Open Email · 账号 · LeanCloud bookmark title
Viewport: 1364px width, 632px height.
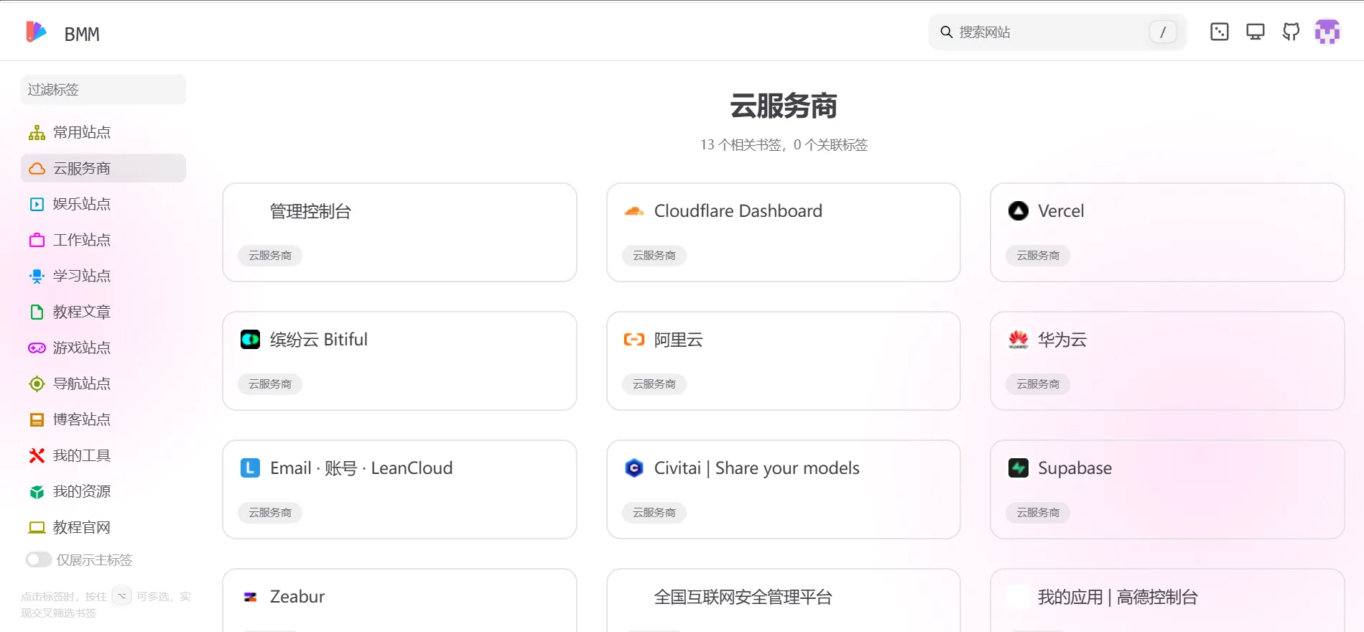(x=361, y=468)
